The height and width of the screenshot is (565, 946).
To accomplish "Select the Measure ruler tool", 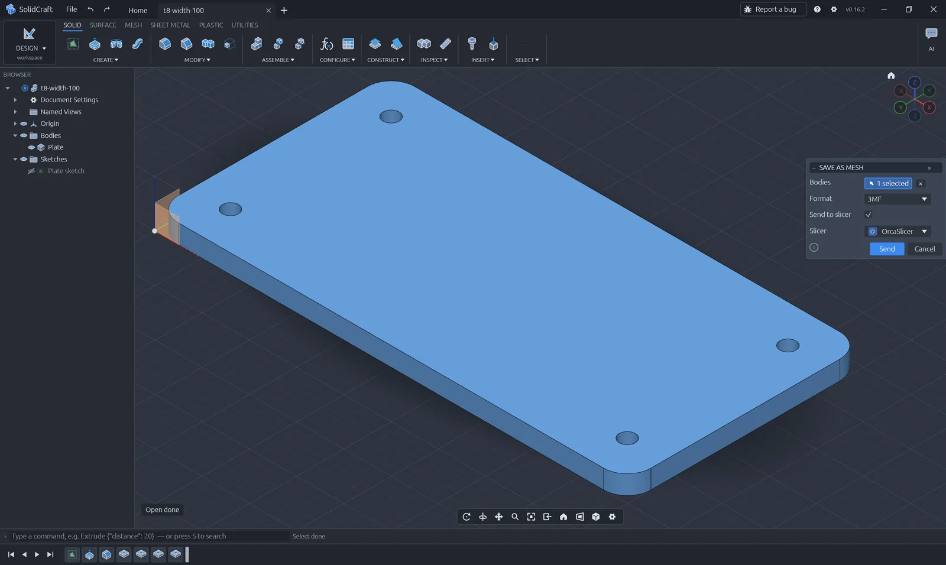I will point(446,44).
